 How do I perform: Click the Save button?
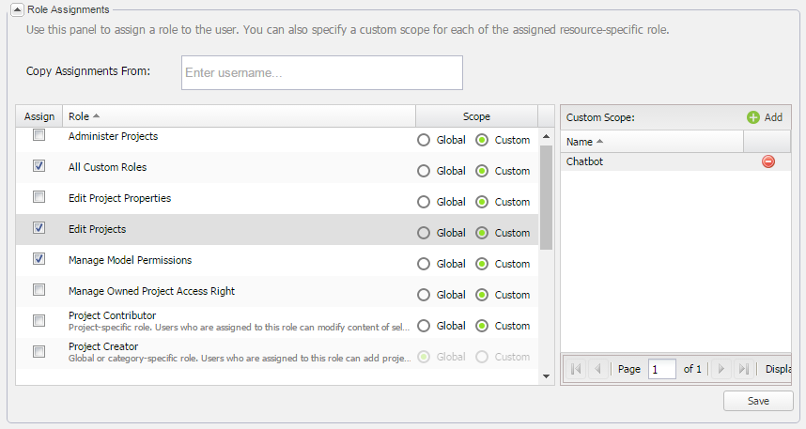[757, 401]
